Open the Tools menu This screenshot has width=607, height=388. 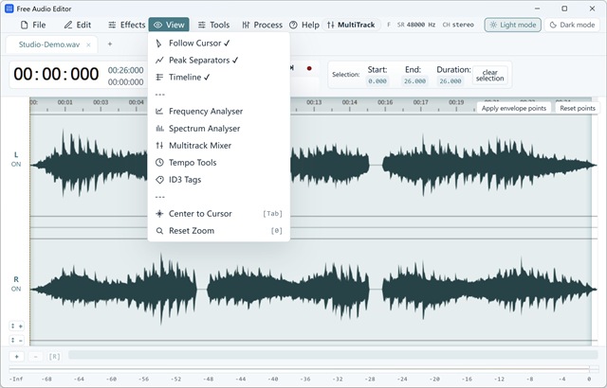click(213, 25)
